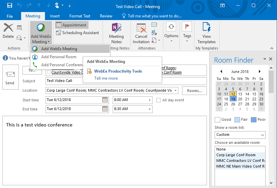The height and width of the screenshot is (188, 277).
Task: Open the Insert ribbon tab
Action: tap(55, 16)
